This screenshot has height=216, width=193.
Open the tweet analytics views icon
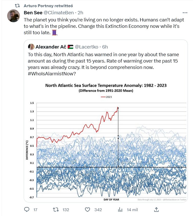(120, 210)
